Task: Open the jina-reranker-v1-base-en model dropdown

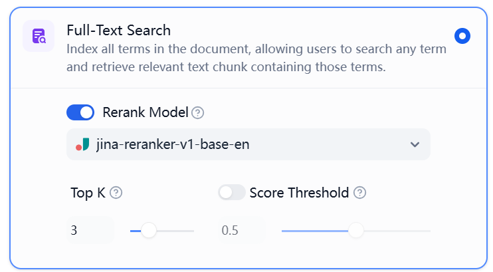Action: 248,144
